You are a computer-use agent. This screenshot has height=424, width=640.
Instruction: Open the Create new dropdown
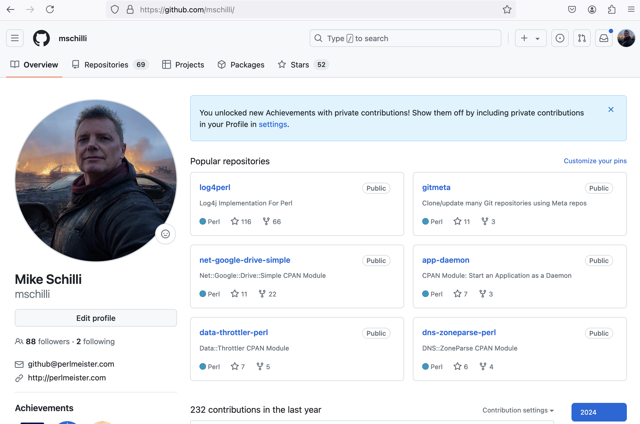tap(531, 38)
